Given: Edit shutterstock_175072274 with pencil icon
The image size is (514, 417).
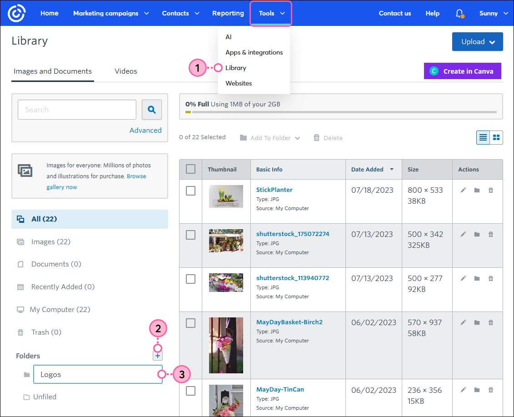Looking at the screenshot, I should [463, 234].
